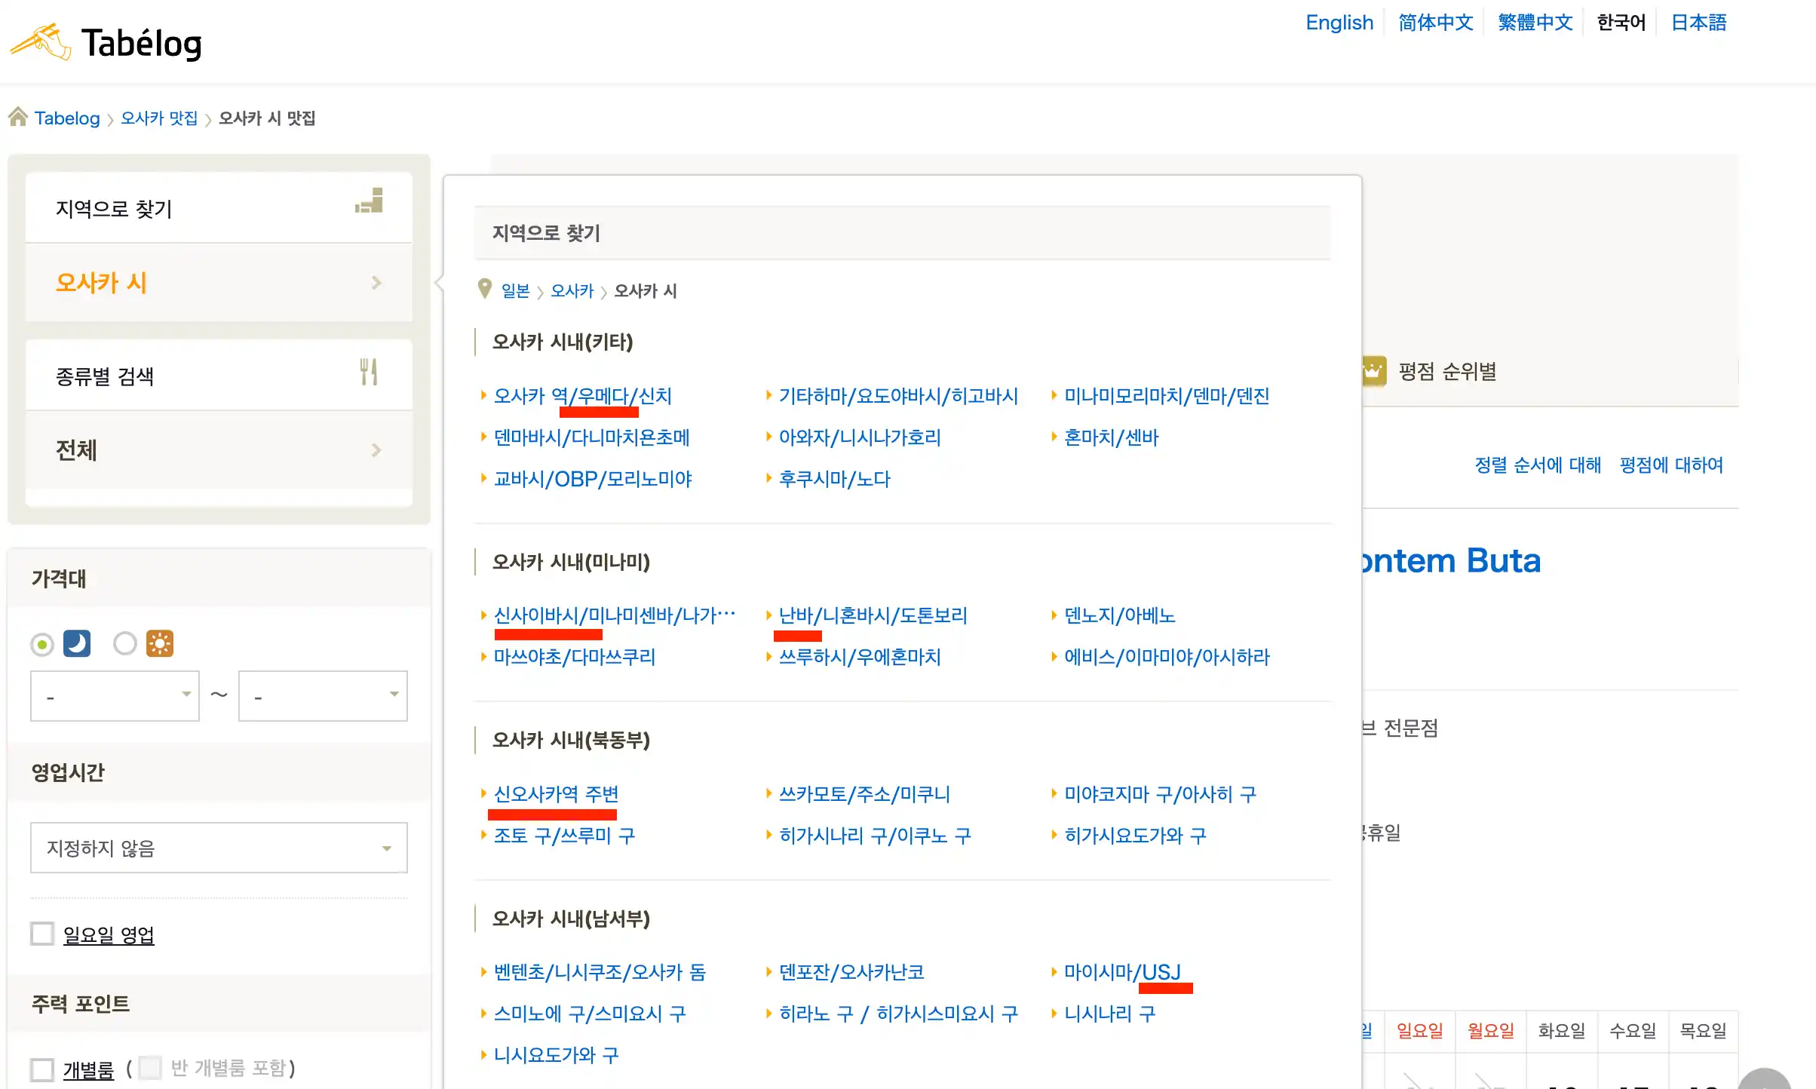
Task: Select the lunch sun price icon
Action: coord(159,643)
